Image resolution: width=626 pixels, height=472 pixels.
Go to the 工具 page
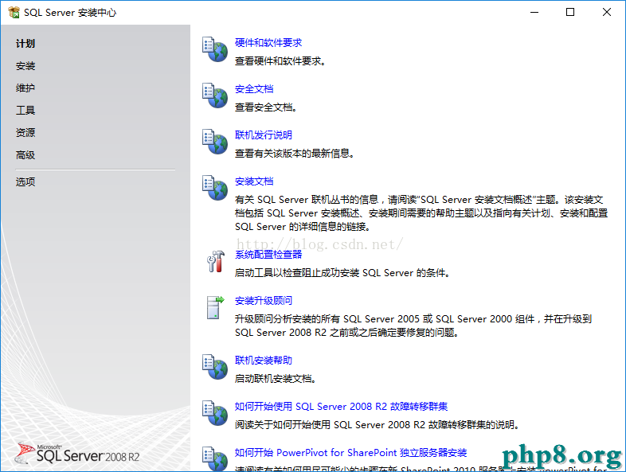click(x=25, y=110)
